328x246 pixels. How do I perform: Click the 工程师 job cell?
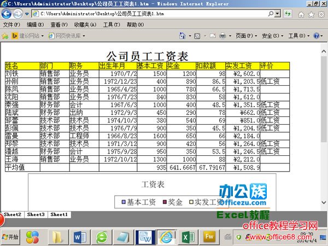[x=84, y=136]
